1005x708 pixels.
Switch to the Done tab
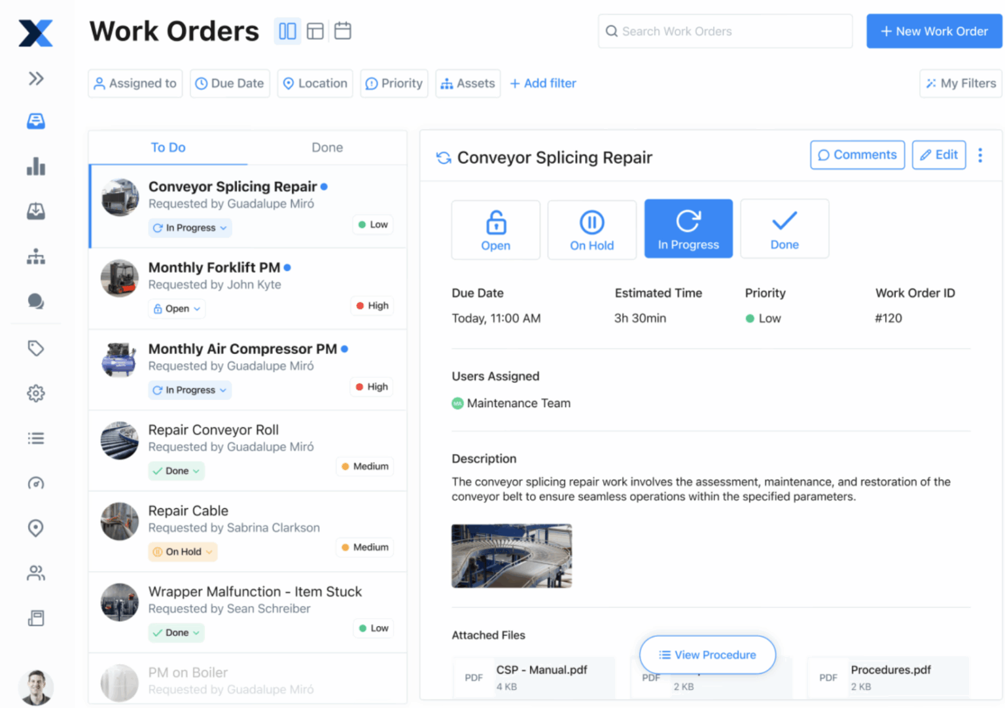(x=327, y=147)
